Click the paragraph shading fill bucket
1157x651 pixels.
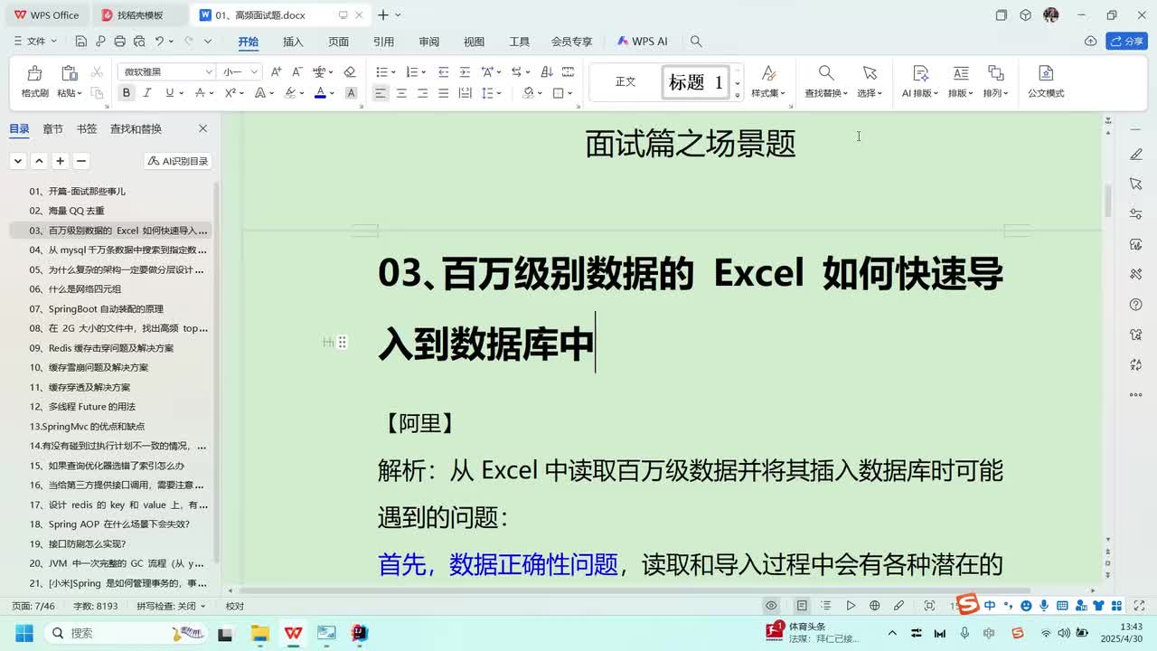pos(529,93)
